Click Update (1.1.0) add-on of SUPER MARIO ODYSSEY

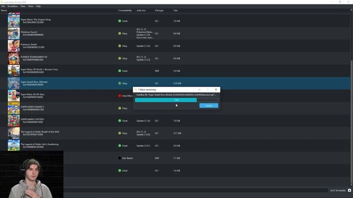(143, 121)
